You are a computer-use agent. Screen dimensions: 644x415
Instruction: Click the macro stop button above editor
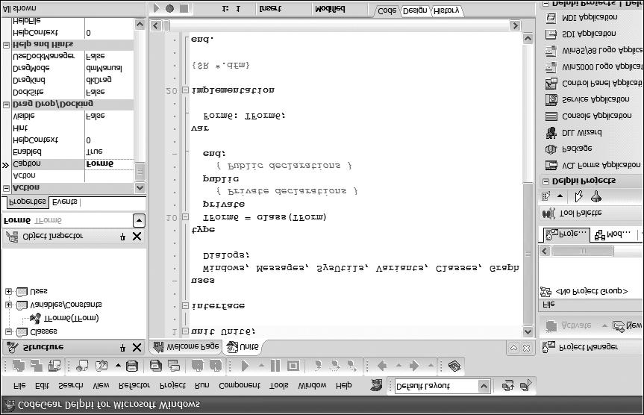[184, 8]
